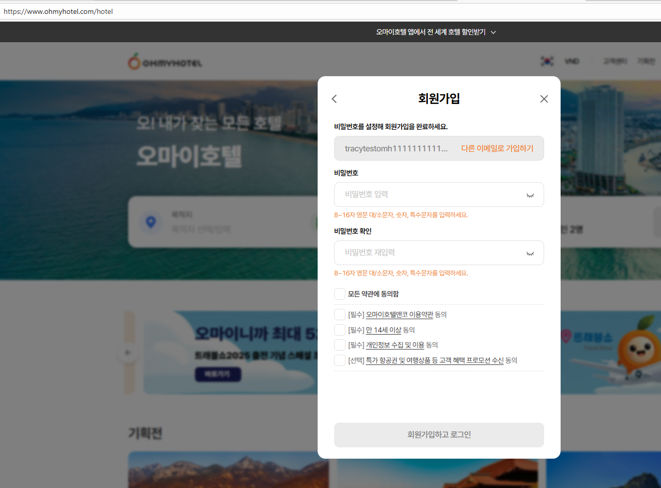Open the 오마이호텔앤코 이용약관 terms link

[x=399, y=315]
